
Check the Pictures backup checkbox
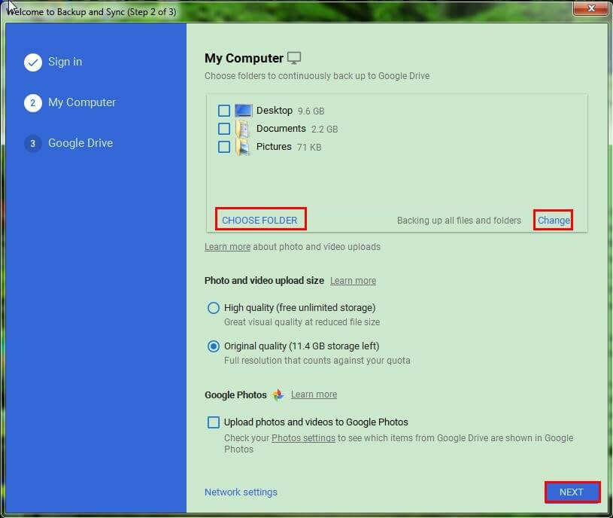click(x=223, y=147)
